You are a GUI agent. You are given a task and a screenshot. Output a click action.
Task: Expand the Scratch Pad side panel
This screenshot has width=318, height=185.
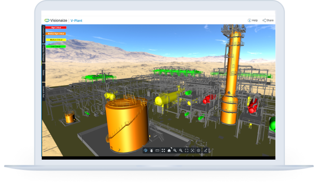[44, 91]
